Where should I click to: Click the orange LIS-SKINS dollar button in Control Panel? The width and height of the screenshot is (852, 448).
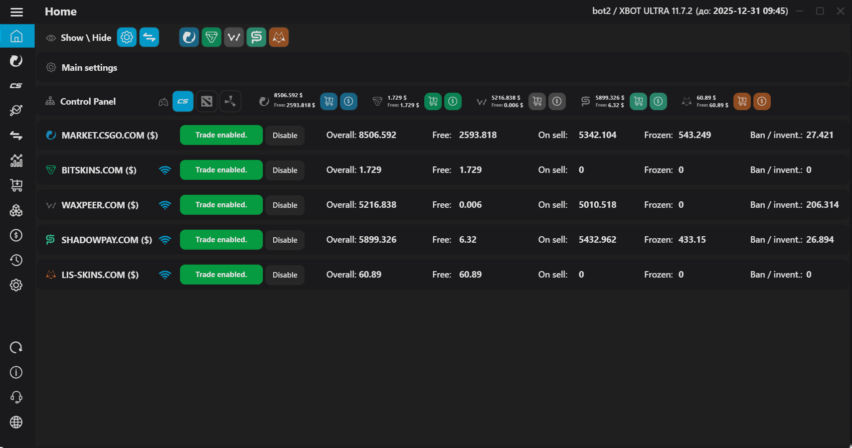[762, 102]
